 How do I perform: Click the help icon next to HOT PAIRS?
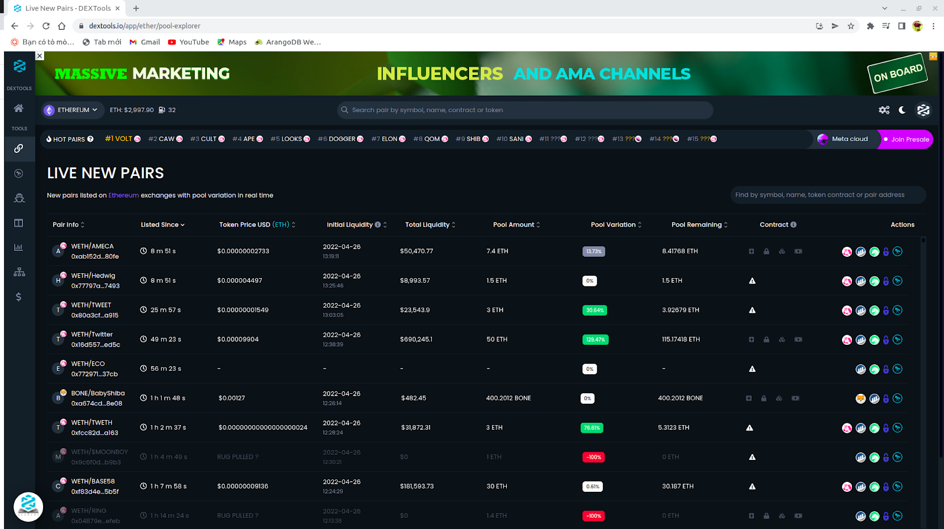[x=90, y=139]
